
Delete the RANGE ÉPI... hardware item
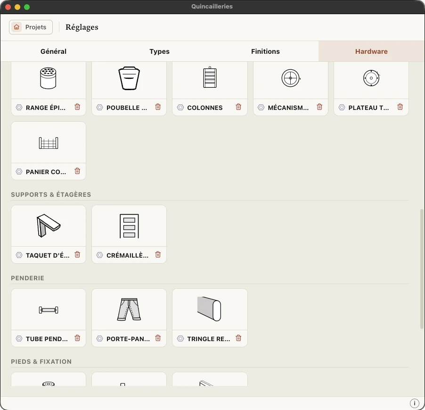pos(77,107)
